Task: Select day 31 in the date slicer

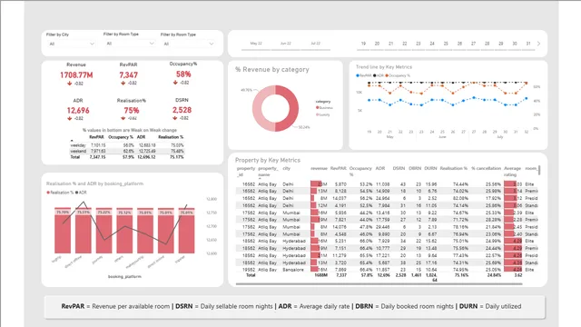Action: pyautogui.click(x=528, y=44)
